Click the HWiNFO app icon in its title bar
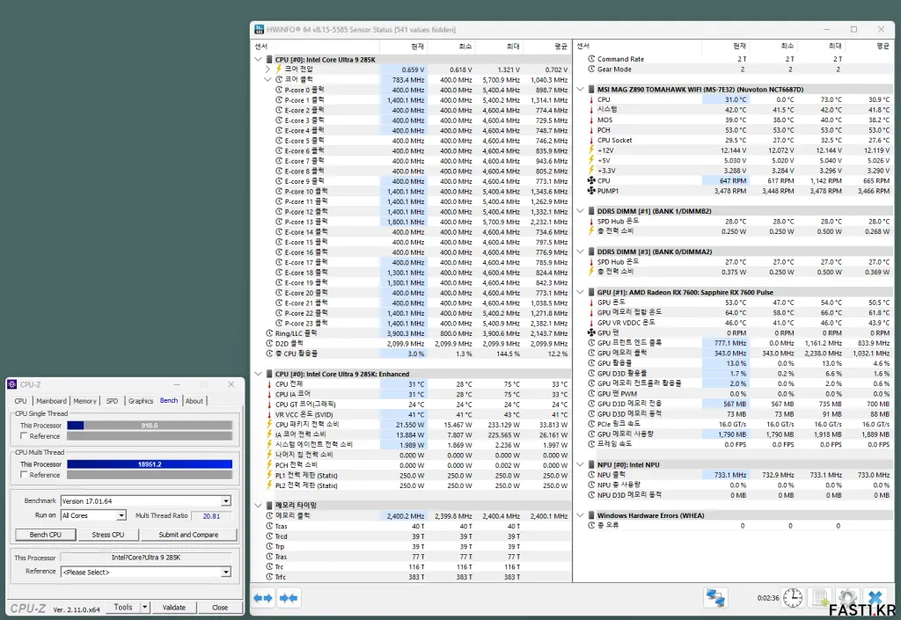901x620 pixels. 260,29
